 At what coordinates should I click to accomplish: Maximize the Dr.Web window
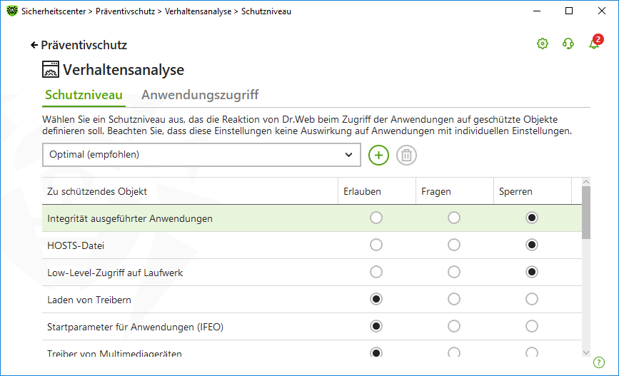pyautogui.click(x=569, y=11)
